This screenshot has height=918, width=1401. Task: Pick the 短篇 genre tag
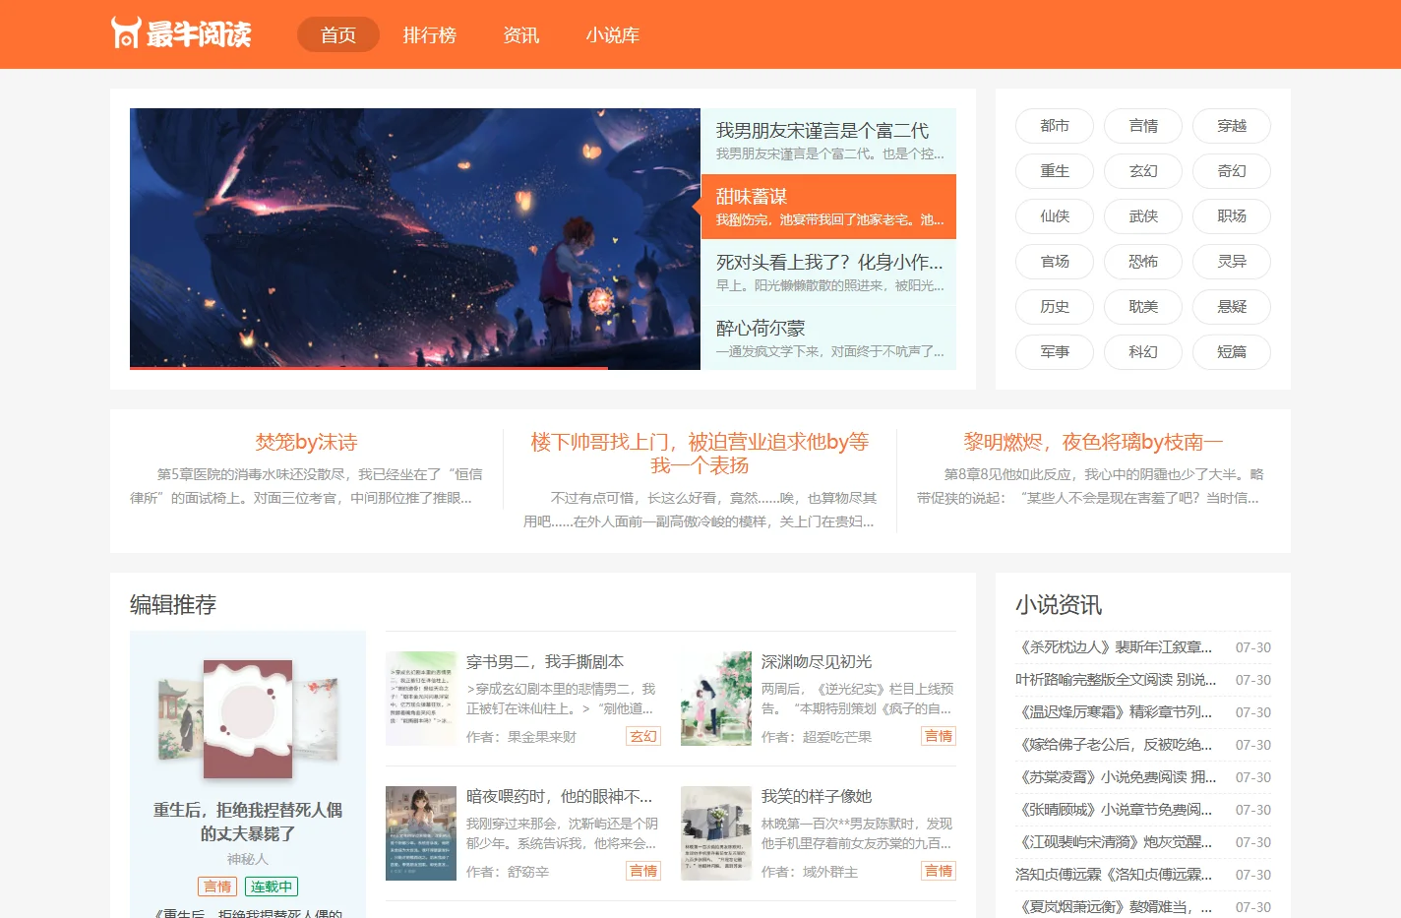pos(1232,352)
